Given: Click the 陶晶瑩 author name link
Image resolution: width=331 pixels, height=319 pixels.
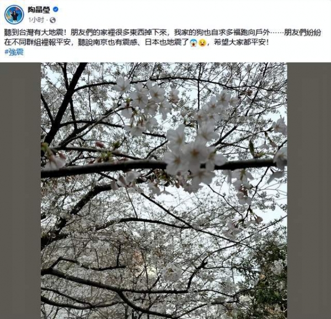Looking at the screenshot, I should click(39, 10).
